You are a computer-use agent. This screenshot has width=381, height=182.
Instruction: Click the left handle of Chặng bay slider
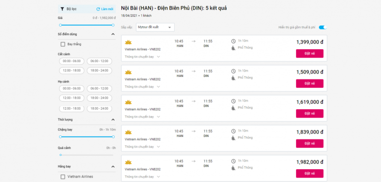[x=61, y=137]
